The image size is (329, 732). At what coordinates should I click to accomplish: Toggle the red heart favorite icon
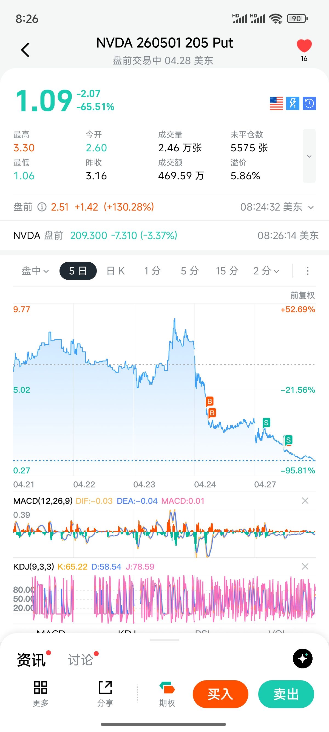pos(304,46)
